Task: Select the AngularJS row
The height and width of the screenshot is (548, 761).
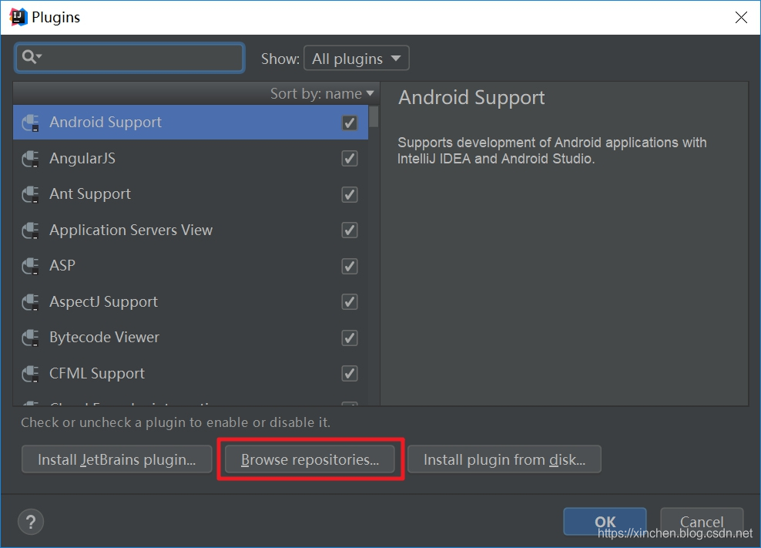Action: point(190,158)
